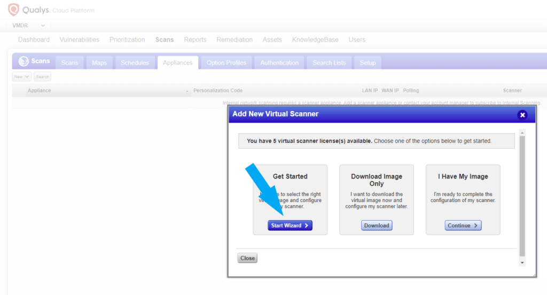Click the Close button in the dialog
The width and height of the screenshot is (547, 295).
tap(247, 258)
